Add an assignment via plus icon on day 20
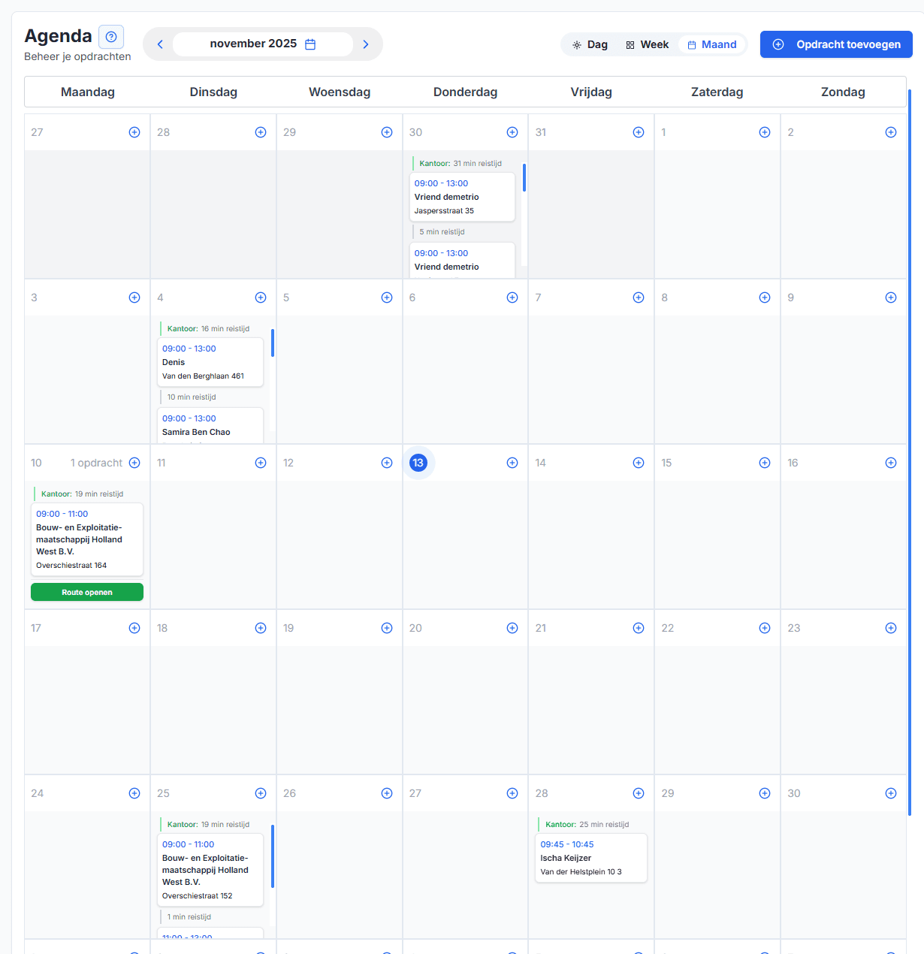The image size is (924, 954). point(512,628)
